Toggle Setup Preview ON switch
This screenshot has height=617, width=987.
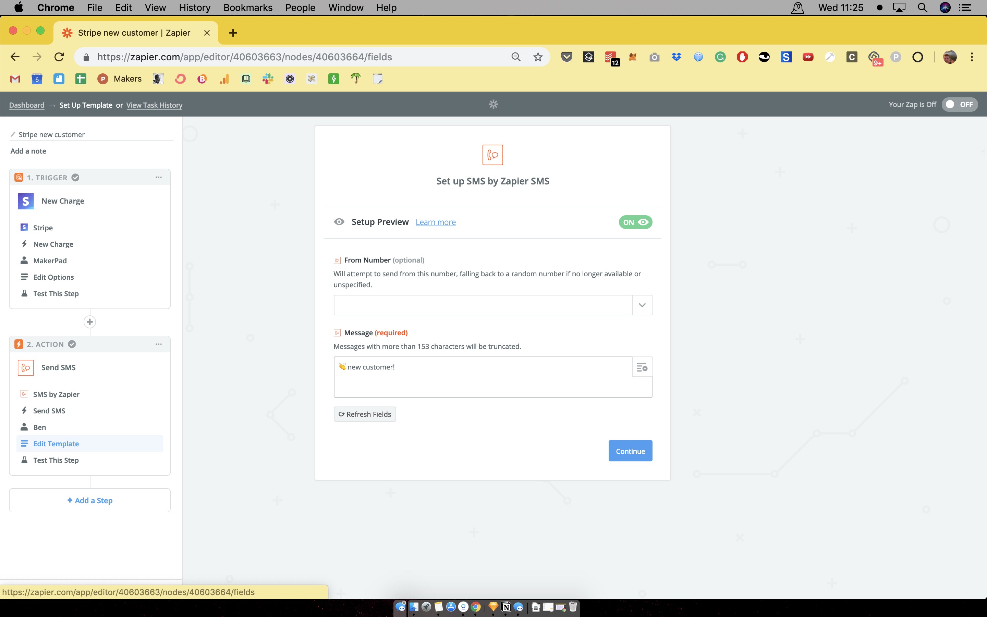pos(635,222)
